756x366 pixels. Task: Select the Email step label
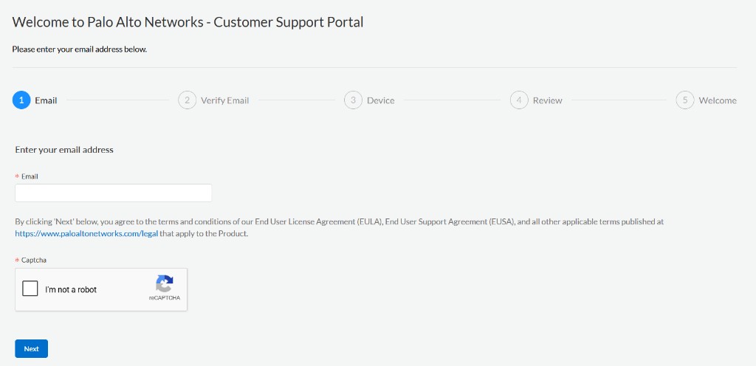46,100
